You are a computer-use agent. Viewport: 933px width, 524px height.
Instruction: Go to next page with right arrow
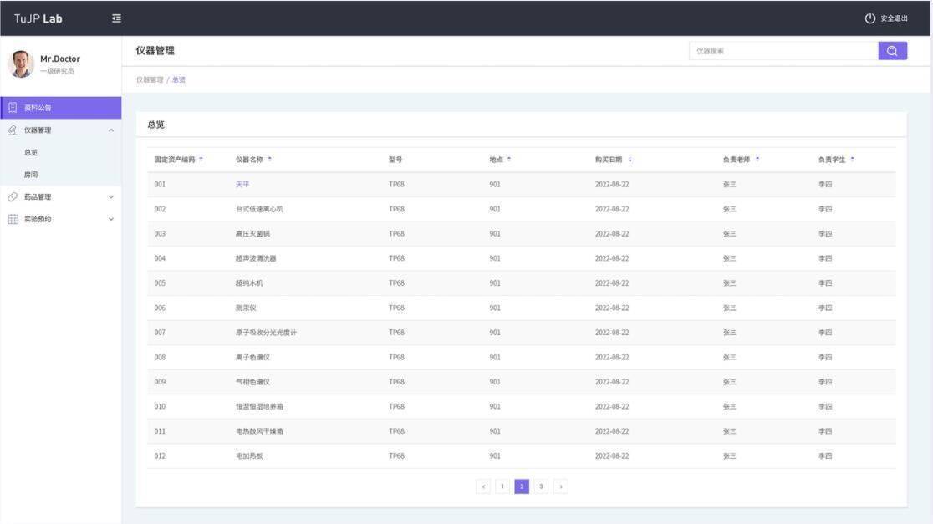560,486
